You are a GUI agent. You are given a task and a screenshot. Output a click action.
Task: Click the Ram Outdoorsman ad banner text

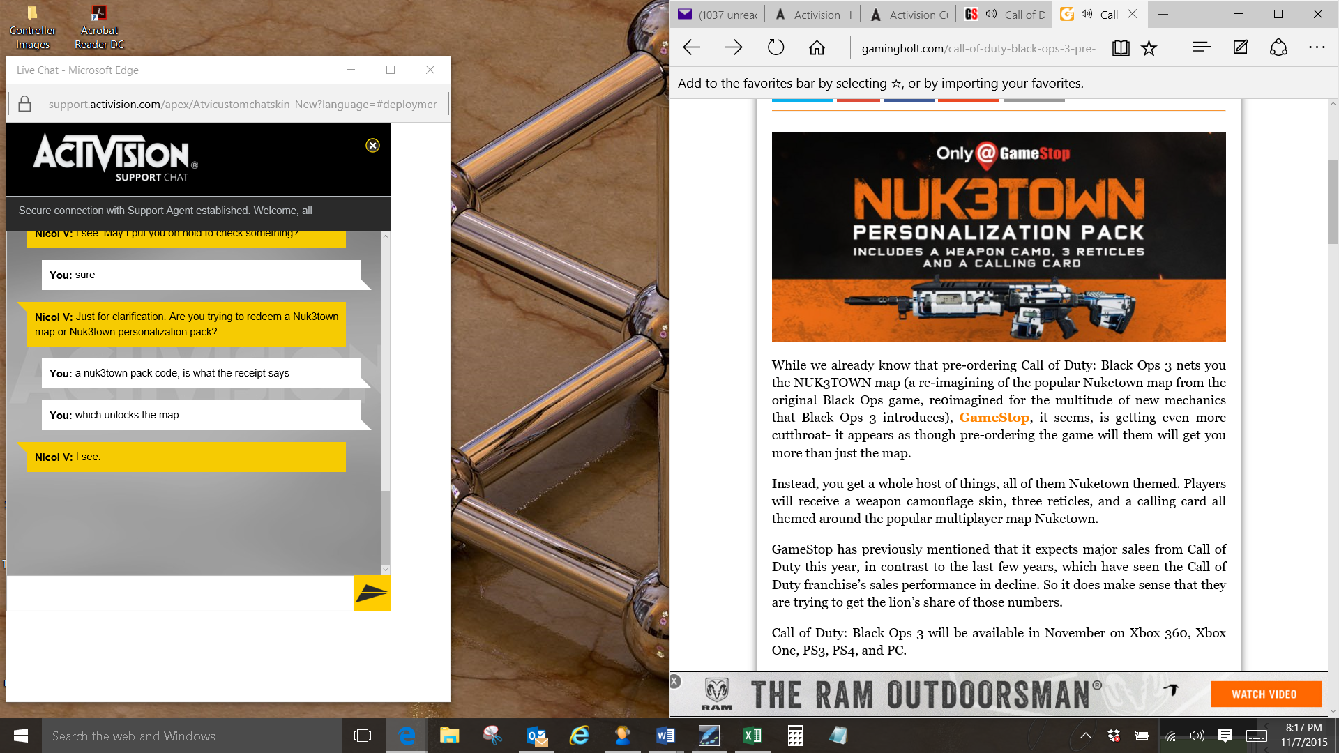(x=926, y=695)
